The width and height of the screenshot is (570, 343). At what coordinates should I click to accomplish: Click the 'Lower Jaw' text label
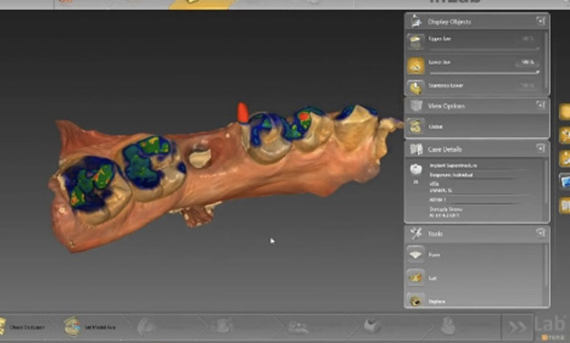click(x=439, y=62)
